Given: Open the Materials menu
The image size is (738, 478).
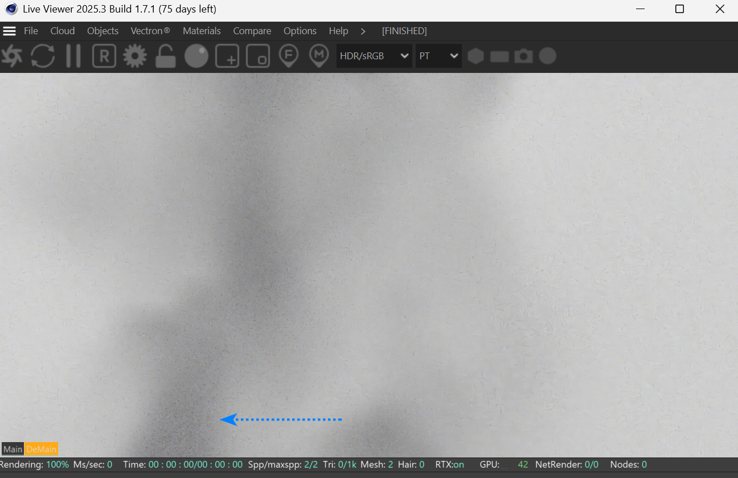Looking at the screenshot, I should pyautogui.click(x=202, y=31).
